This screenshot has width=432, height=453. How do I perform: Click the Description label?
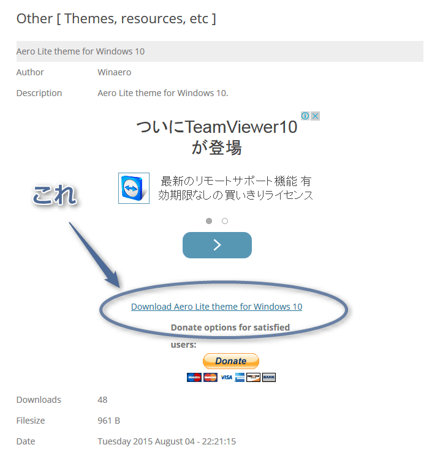click(x=39, y=93)
